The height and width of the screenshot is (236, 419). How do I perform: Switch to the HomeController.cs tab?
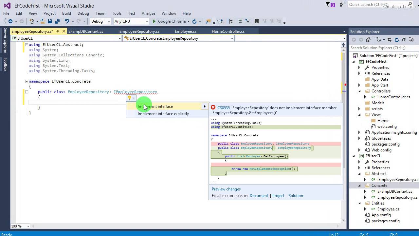click(x=228, y=31)
